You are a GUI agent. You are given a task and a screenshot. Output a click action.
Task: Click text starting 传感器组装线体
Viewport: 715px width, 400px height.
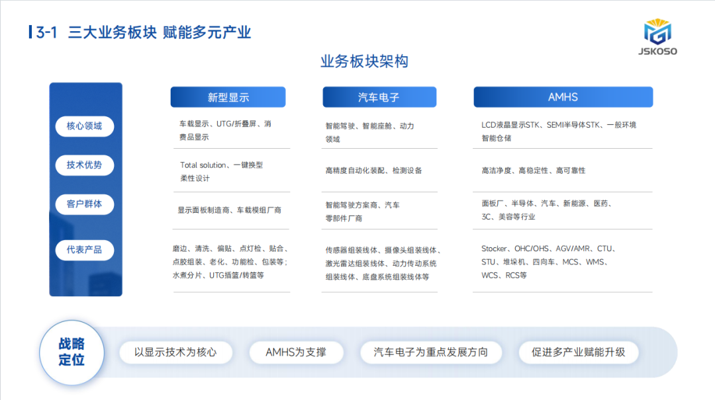[x=383, y=263]
